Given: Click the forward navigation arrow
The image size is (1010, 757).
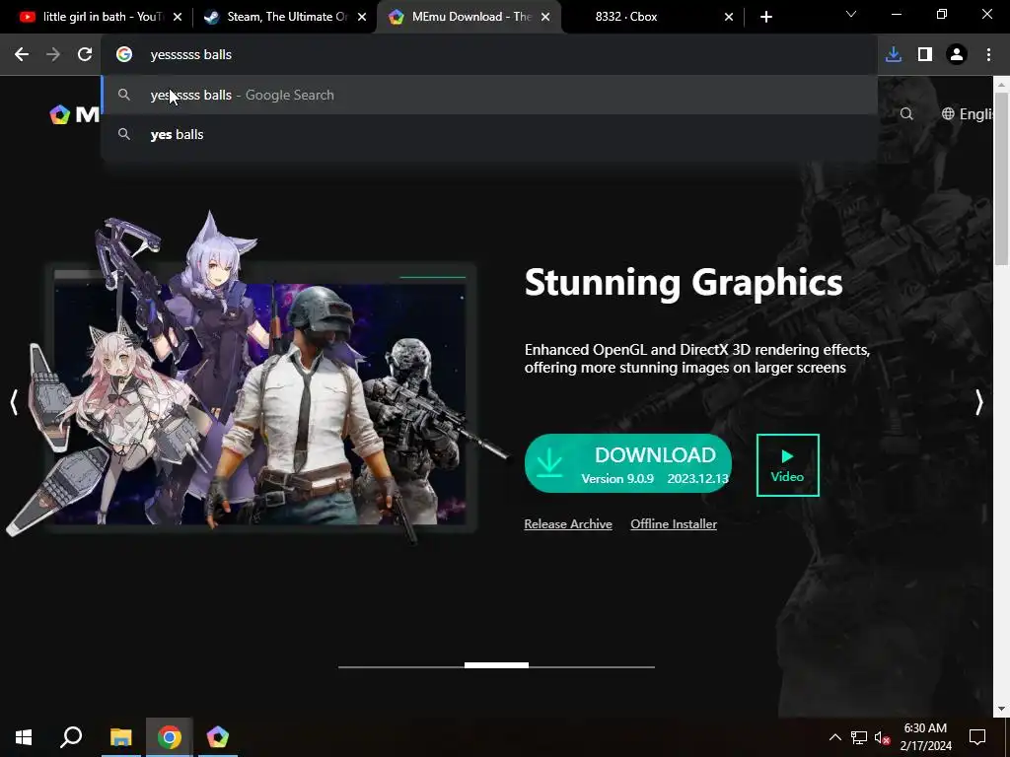Looking at the screenshot, I should coord(53,55).
